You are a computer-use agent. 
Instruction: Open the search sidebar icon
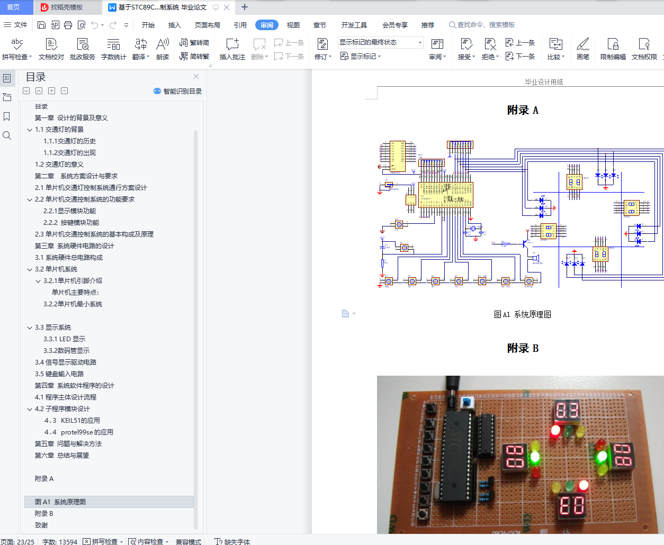pos(7,135)
